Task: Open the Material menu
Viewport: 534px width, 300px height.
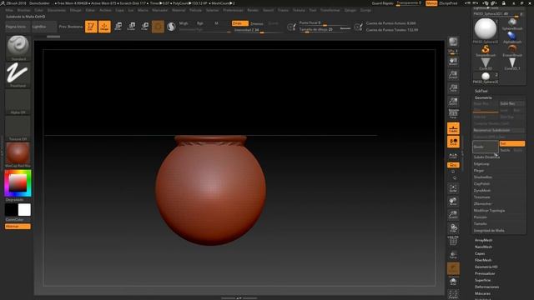Action: click(x=179, y=10)
